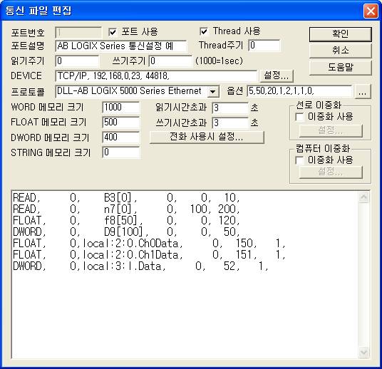Open the DEVICE 설정... button
Screen dimensions: 382x369
(277, 76)
